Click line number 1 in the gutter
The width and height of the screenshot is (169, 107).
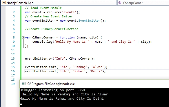pos(14,8)
